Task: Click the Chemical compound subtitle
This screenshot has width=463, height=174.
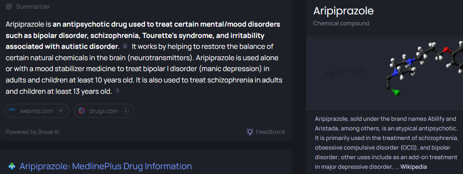Action: (341, 23)
